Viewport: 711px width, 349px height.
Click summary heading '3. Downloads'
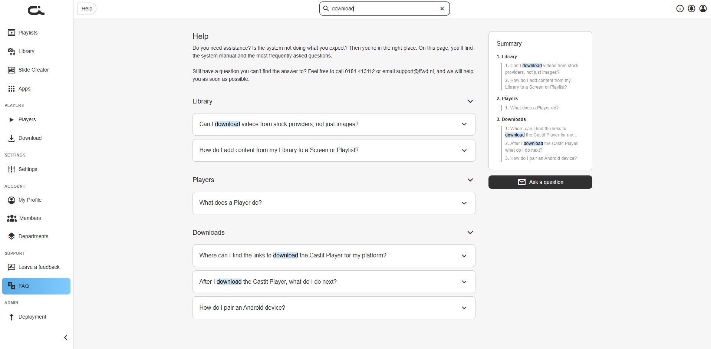[511, 119]
